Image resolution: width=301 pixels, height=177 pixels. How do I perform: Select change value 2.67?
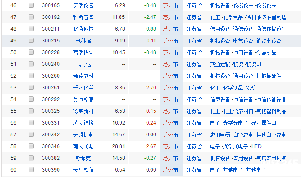pyautogui.click(x=151, y=146)
